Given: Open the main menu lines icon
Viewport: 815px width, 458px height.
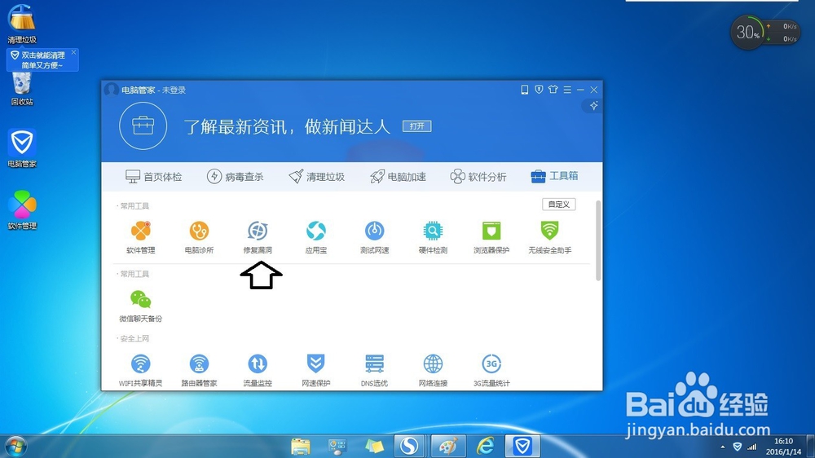Looking at the screenshot, I should [567, 90].
